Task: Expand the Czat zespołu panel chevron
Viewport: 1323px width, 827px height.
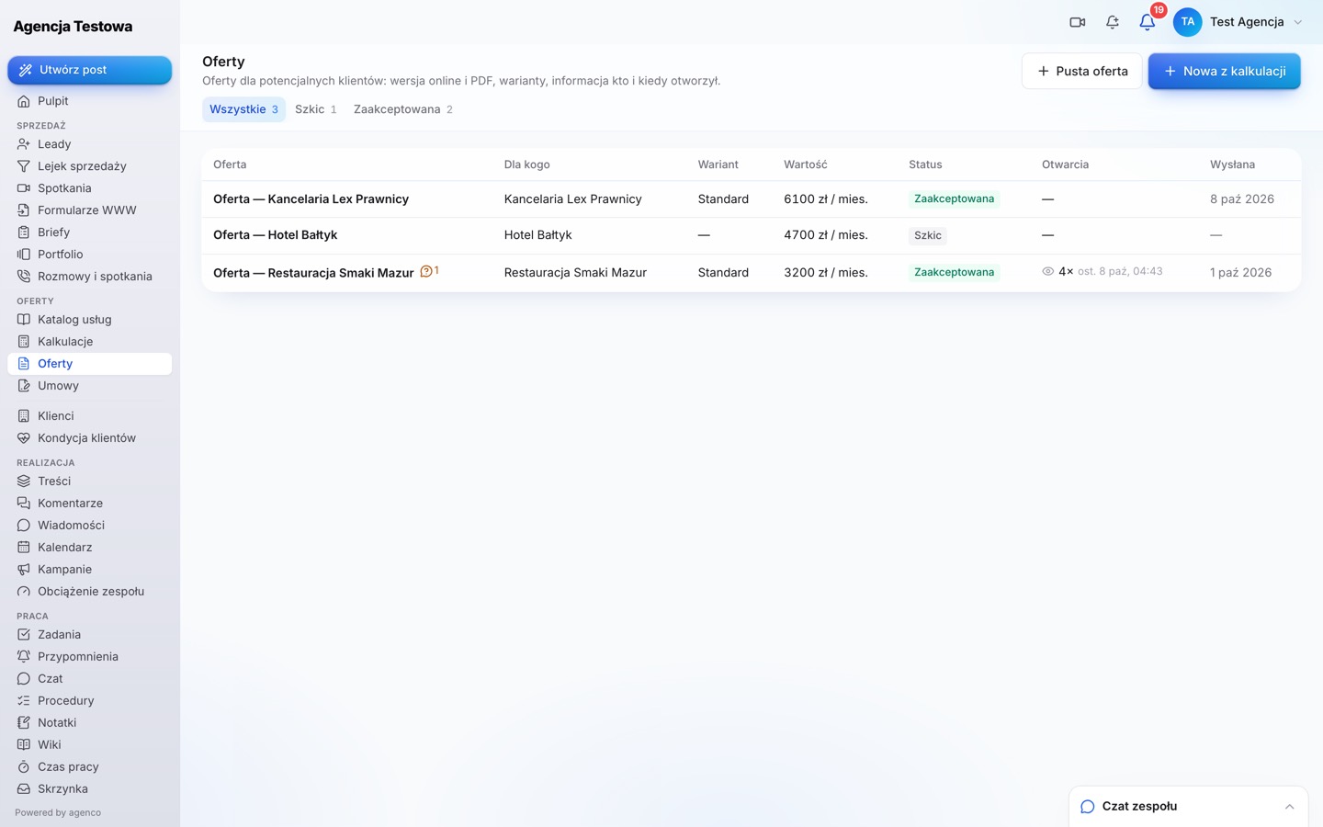Action: 1289,807
